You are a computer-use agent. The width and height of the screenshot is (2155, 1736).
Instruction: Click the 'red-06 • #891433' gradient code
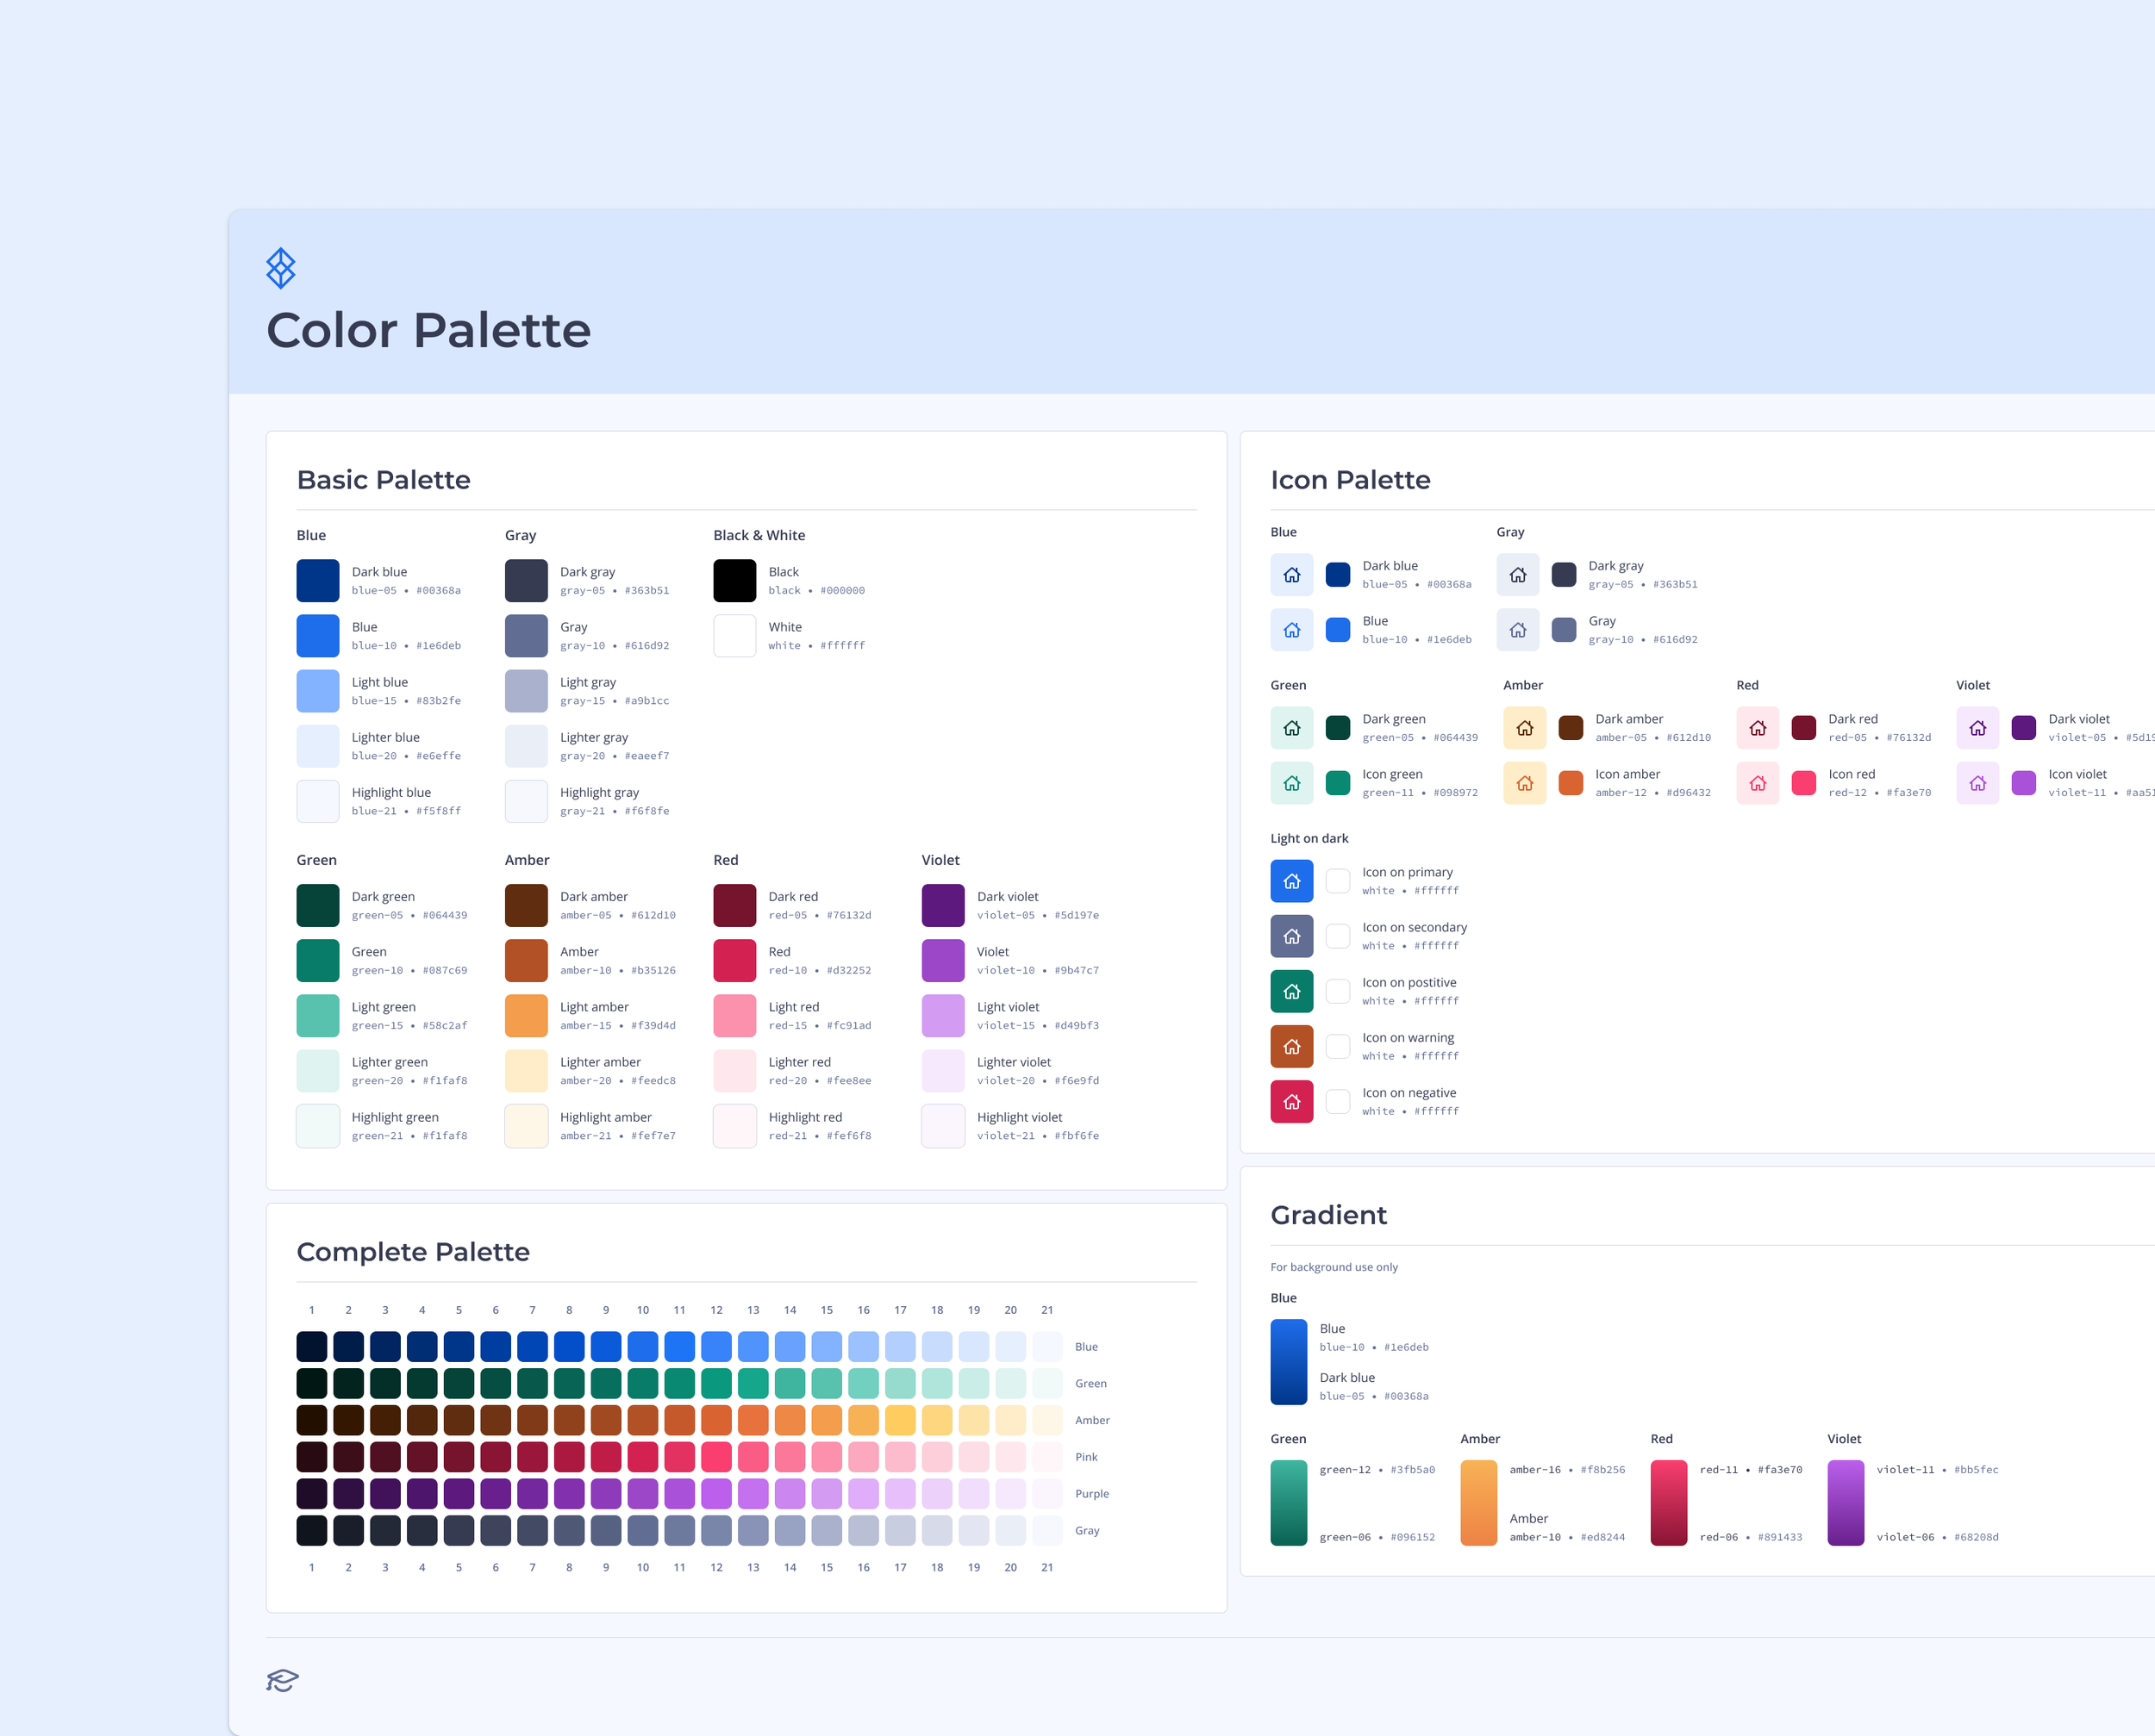1751,1537
